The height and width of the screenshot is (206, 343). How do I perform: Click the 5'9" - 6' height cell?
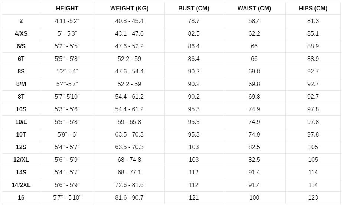67,135
